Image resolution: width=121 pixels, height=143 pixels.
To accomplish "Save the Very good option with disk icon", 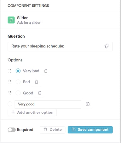I will [x=88, y=104].
